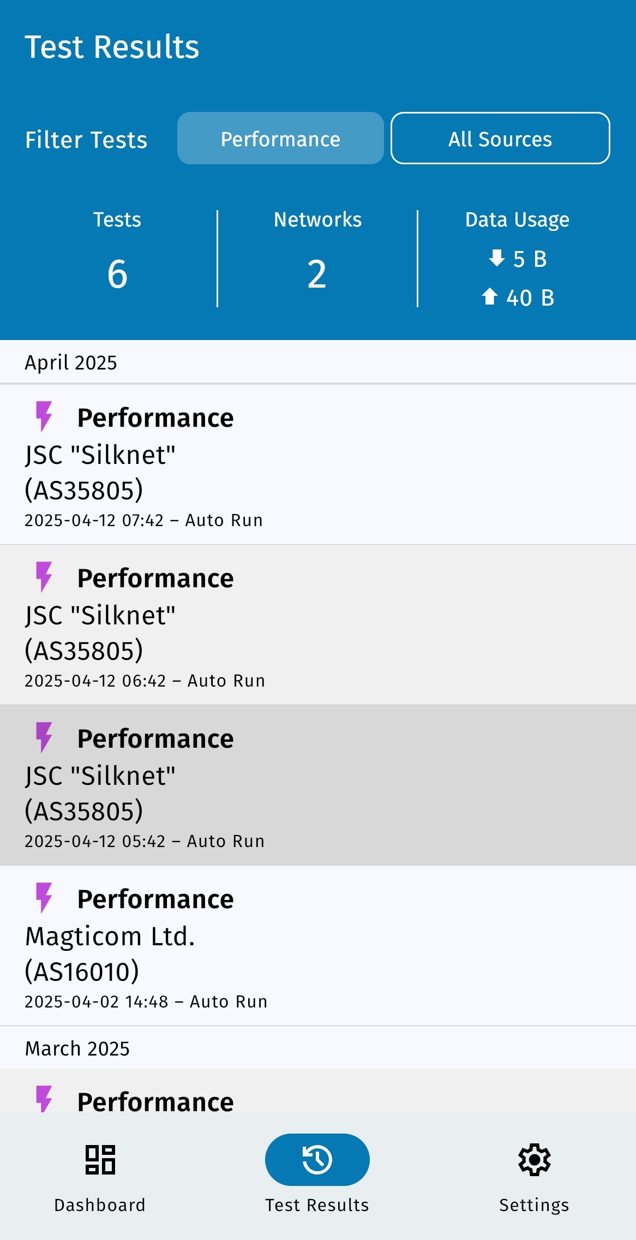This screenshot has width=636, height=1240.
Task: Tap lightning icon on 05:42 Silknet test
Action: pyautogui.click(x=44, y=737)
